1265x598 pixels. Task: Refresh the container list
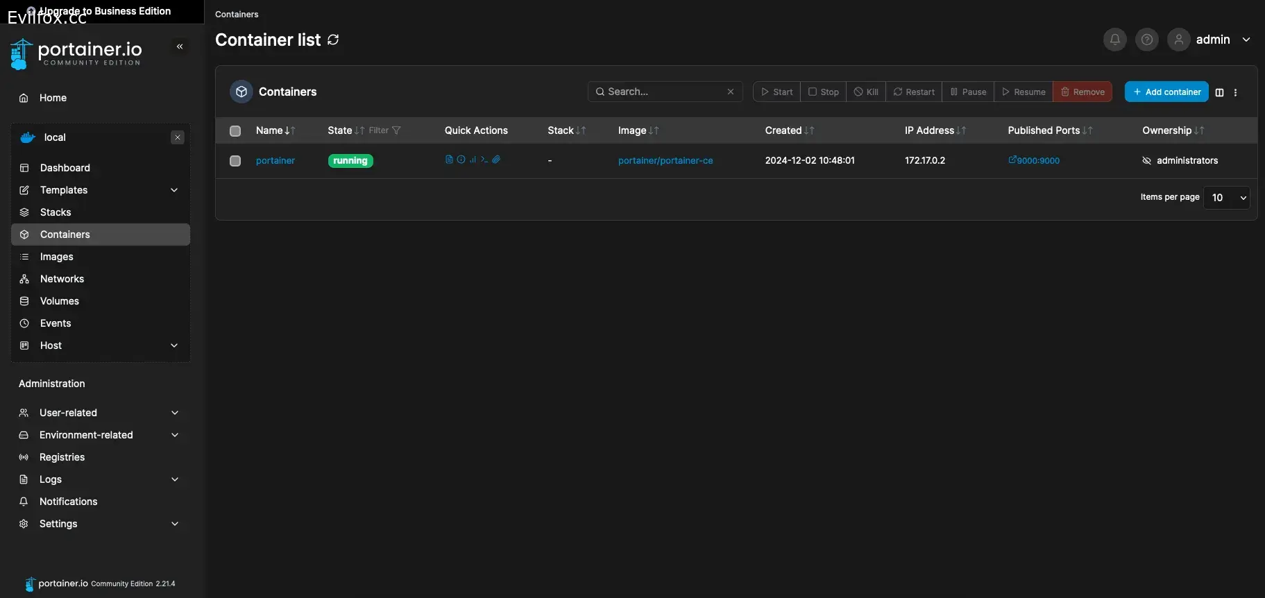coord(333,40)
